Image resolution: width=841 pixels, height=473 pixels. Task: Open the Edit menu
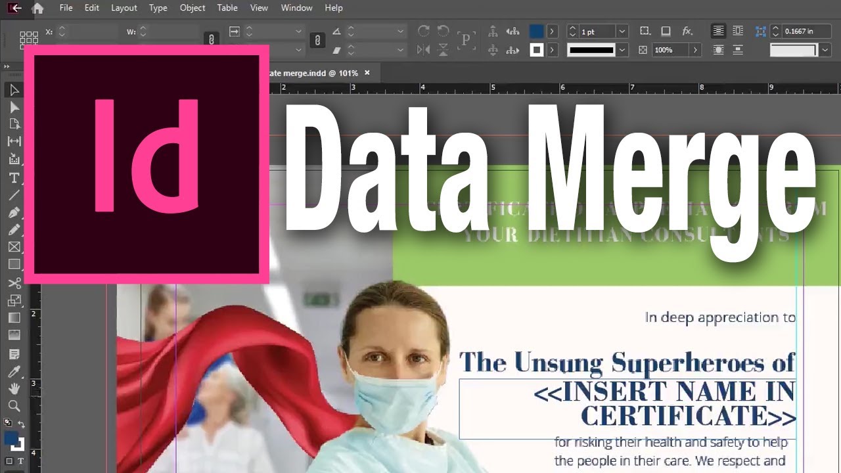point(92,8)
